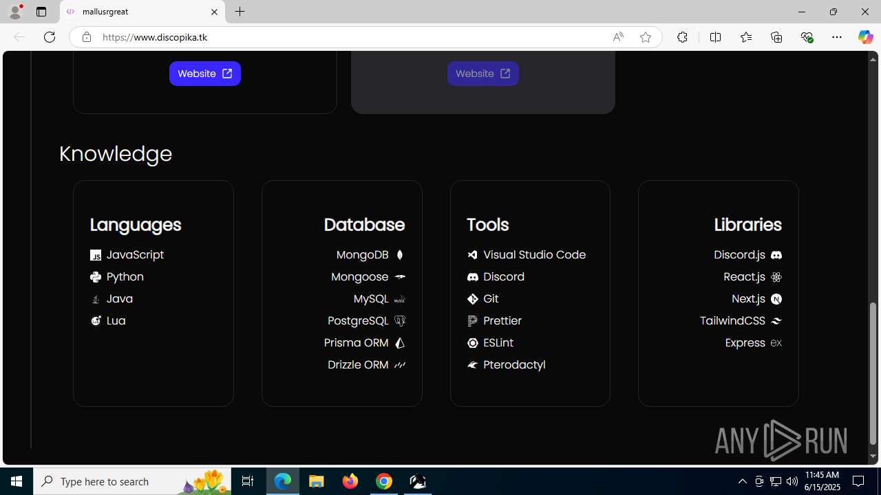The image size is (881, 495).
Task: Click the Java coffee cup icon
Action: coord(96,299)
